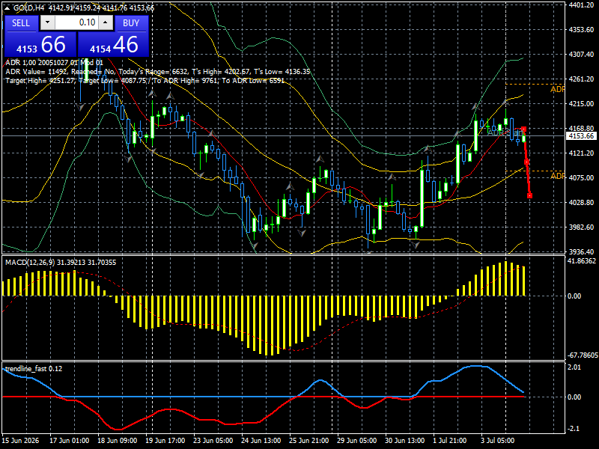Click the ADR Value text line
Image resolution: width=599 pixels, height=449 pixels.
pos(157,71)
